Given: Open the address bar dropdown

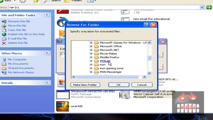Looking at the screenshot, I should pos(202,7).
